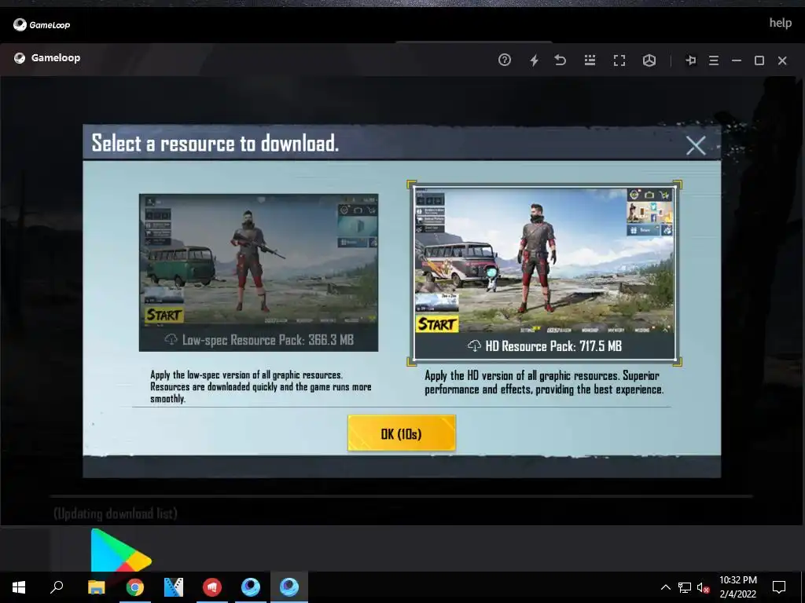Select the Low-spec Resource Pack thumbnail
Screen dimensions: 805x603
(x=259, y=272)
